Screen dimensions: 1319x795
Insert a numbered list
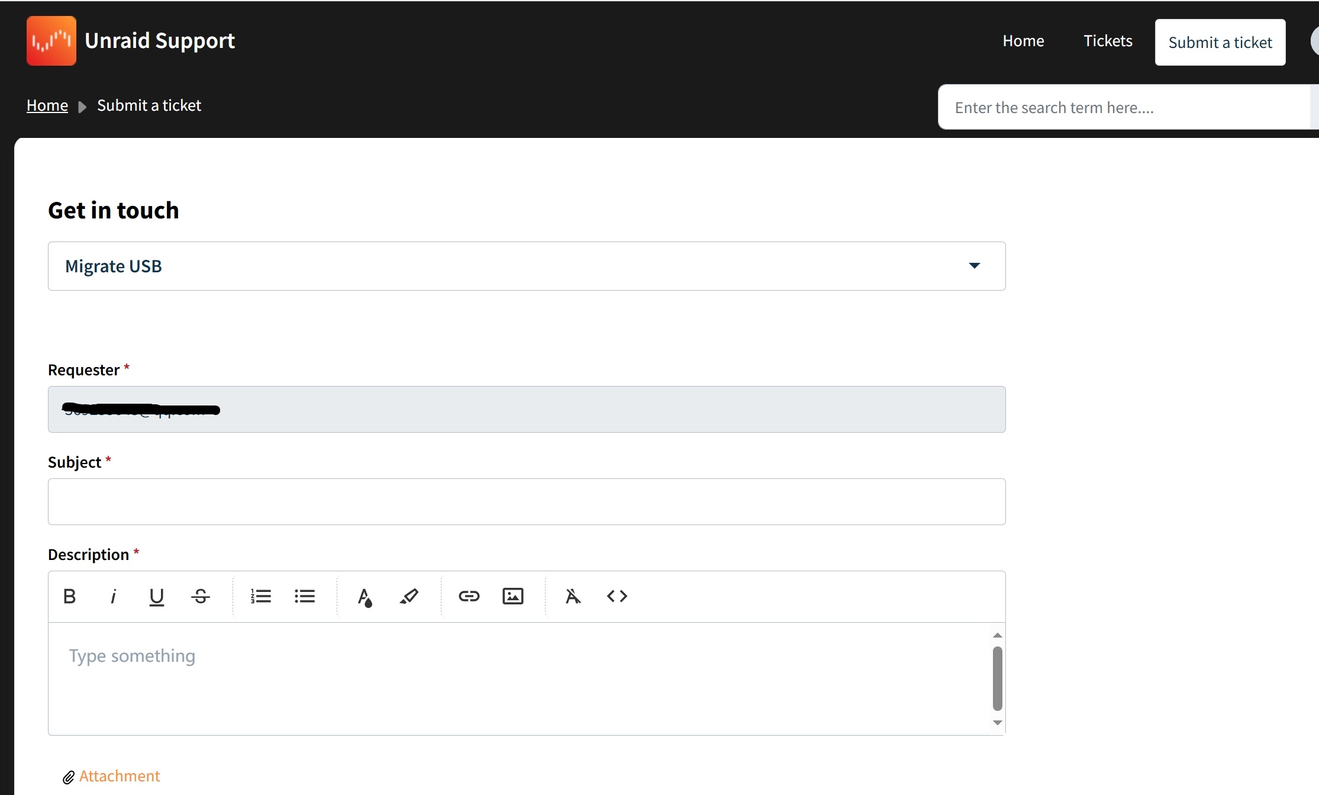tap(261, 596)
